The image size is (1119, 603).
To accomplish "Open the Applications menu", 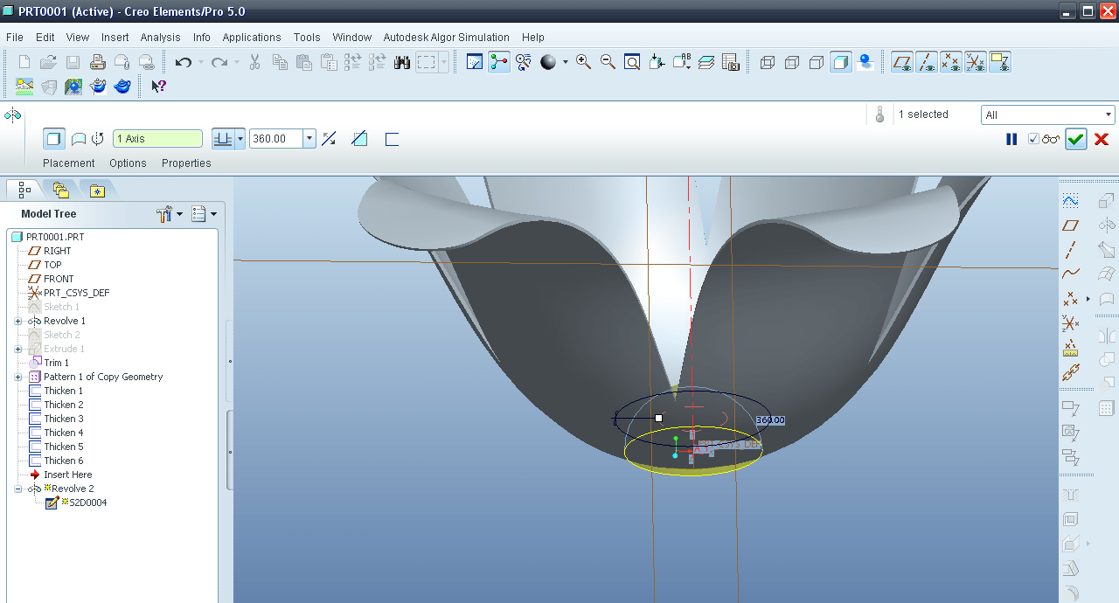I will [252, 37].
